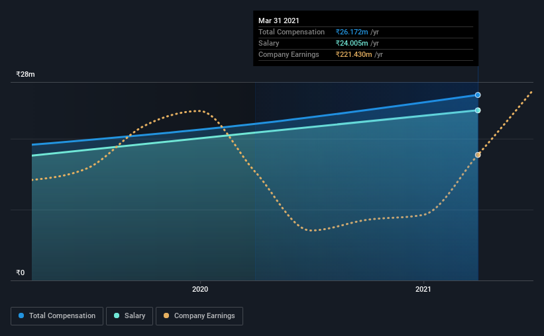The width and height of the screenshot is (544, 336).
Task: Toggle the Salary legend button
Action: (x=129, y=316)
